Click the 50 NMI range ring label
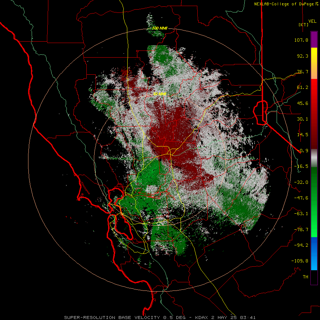This screenshot has height=320, width=320. [x=160, y=94]
